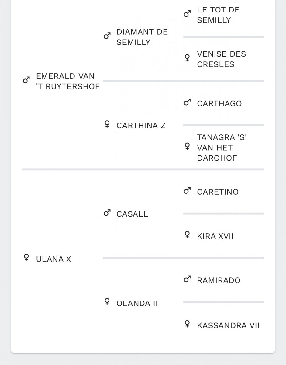This screenshot has width=286, height=365.
Task: Open the Emerald Van 't Ruytershof horse entry
Action: (x=68, y=81)
